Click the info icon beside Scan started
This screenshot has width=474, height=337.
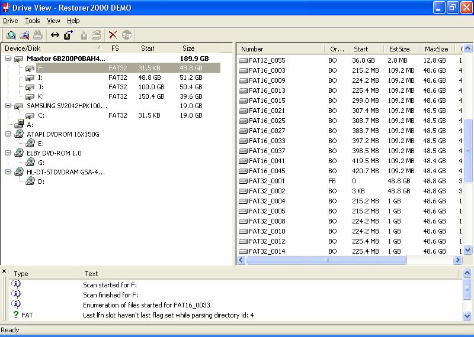tap(16, 284)
